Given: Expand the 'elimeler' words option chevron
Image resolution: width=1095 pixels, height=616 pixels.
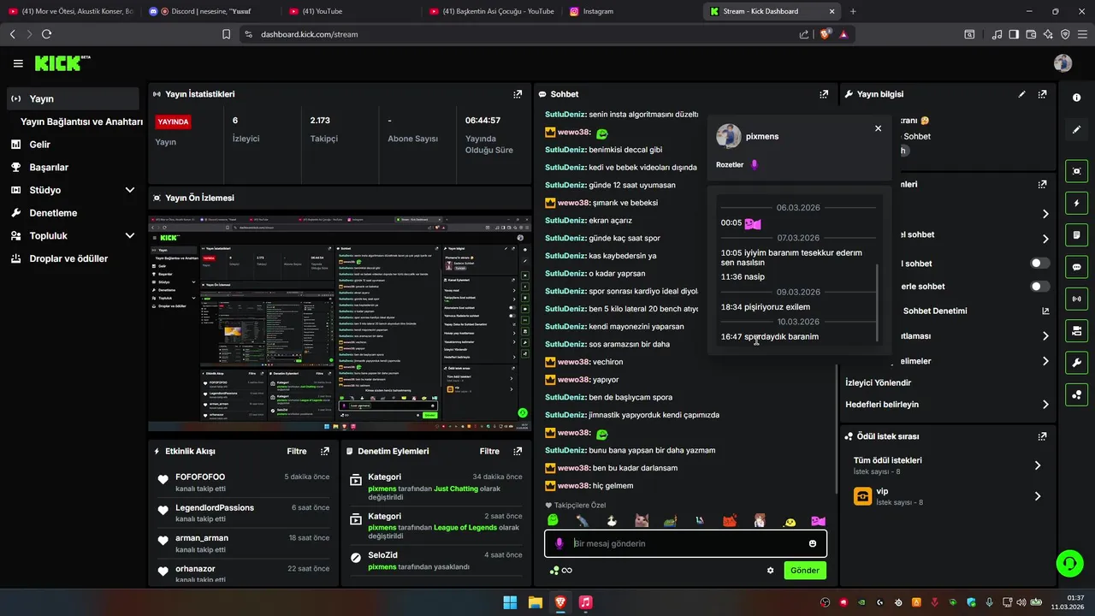Looking at the screenshot, I should point(1045,361).
